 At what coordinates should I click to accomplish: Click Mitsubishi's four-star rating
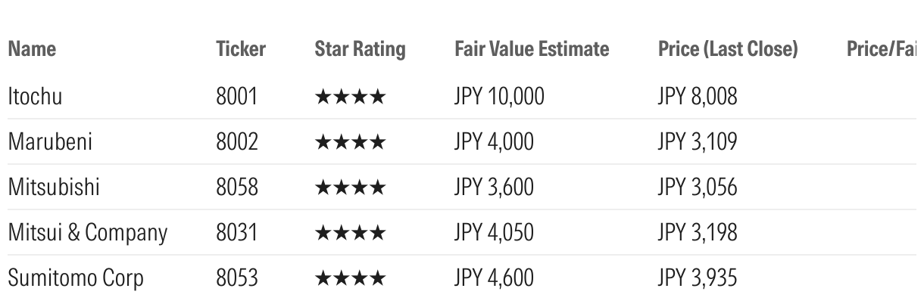click(350, 188)
